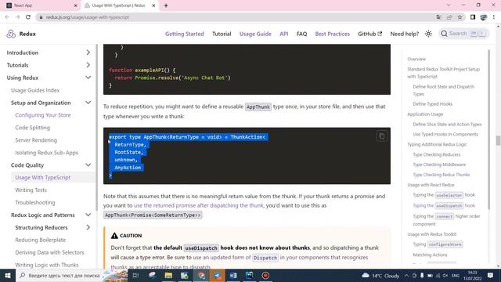Image resolution: width=501 pixels, height=282 pixels.
Task: Jump to Matching Actions section
Action: tap(430, 255)
